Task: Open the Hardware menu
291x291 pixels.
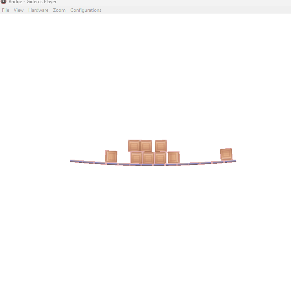Action: pyautogui.click(x=38, y=10)
